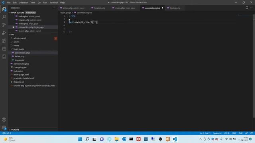Open taskbar search magnifier

[x=87, y=139]
